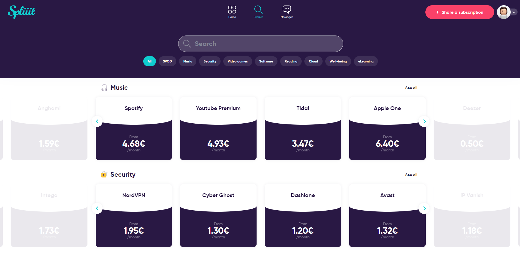Click the Share a subscription button
Screen dimensions: 520x256
(460, 12)
